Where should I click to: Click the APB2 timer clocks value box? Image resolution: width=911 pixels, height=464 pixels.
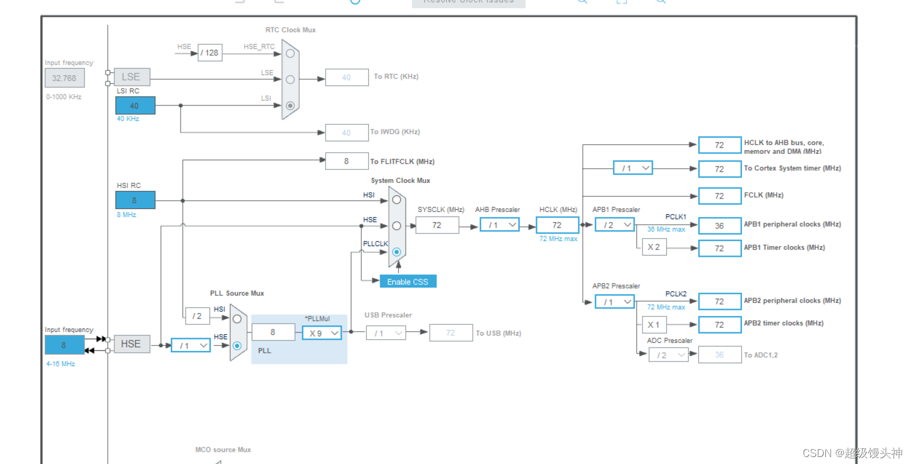pos(720,324)
